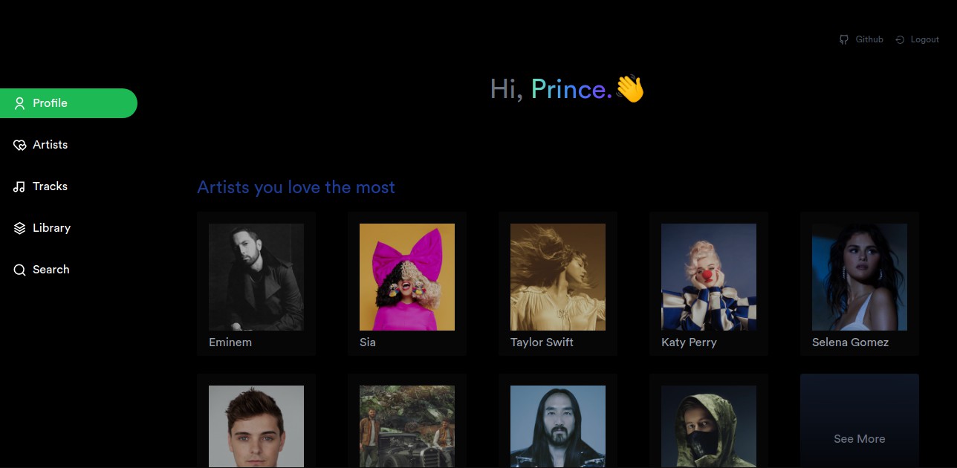This screenshot has width=957, height=468.
Task: Click the Github icon in the top bar
Action: pos(844,39)
